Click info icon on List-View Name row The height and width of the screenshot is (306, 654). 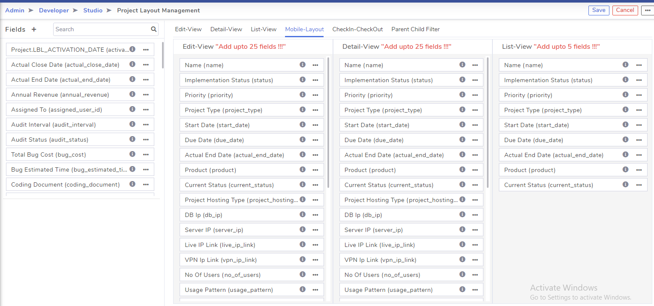point(626,65)
